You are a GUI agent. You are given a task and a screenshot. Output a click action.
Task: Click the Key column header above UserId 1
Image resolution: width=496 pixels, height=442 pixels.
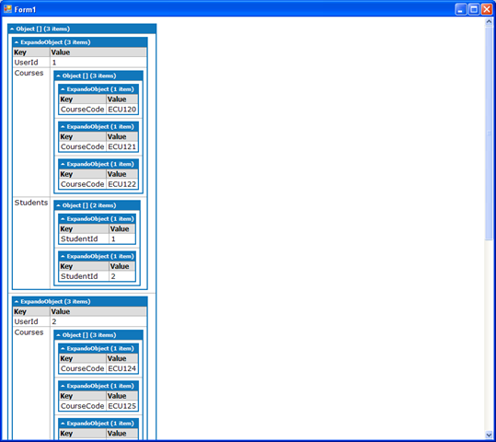point(31,52)
